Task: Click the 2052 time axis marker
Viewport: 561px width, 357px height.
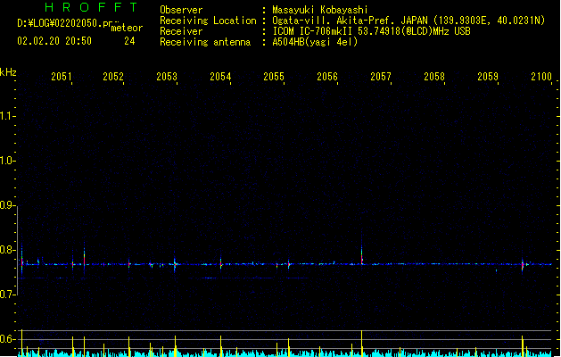Action: 113,77
